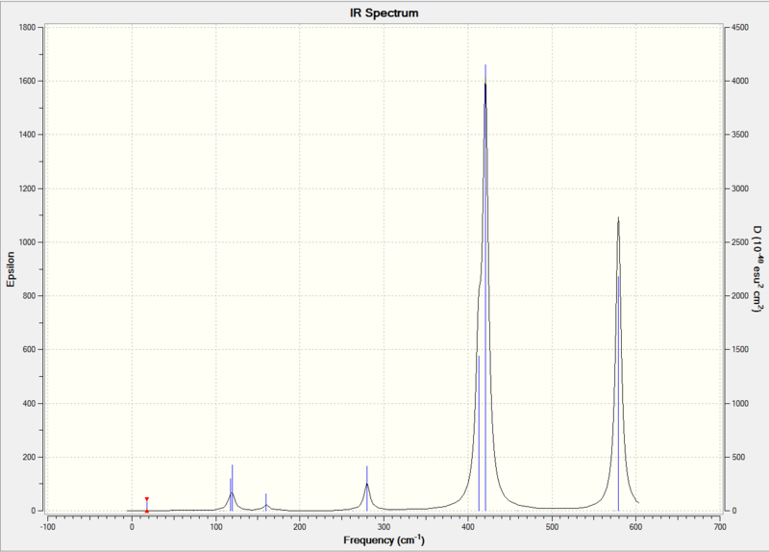Click "200" on the Frequency axis
Screen dimensions: 769x552
tap(300, 527)
